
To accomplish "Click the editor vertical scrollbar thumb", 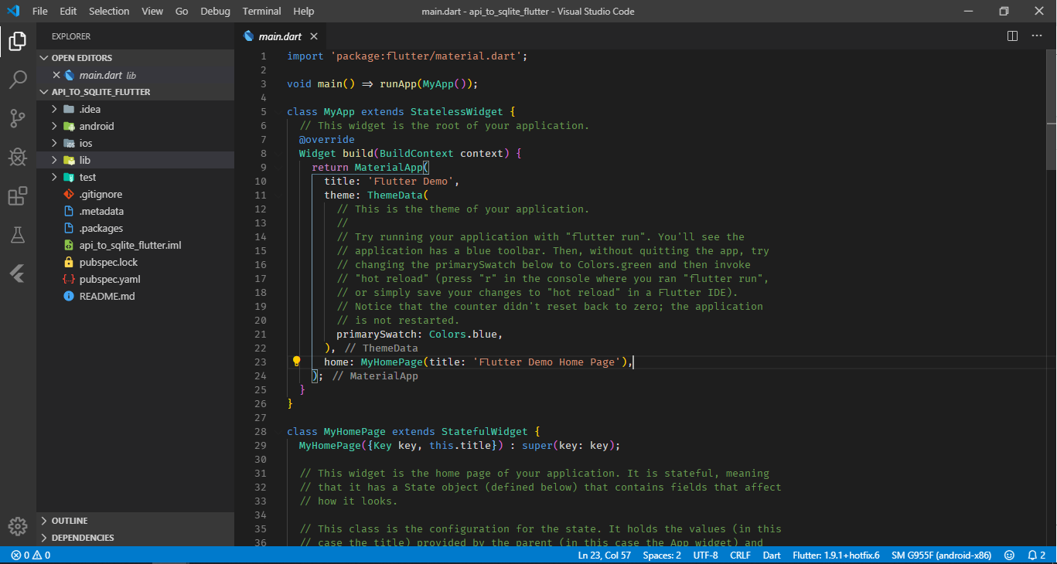I will point(1051,110).
